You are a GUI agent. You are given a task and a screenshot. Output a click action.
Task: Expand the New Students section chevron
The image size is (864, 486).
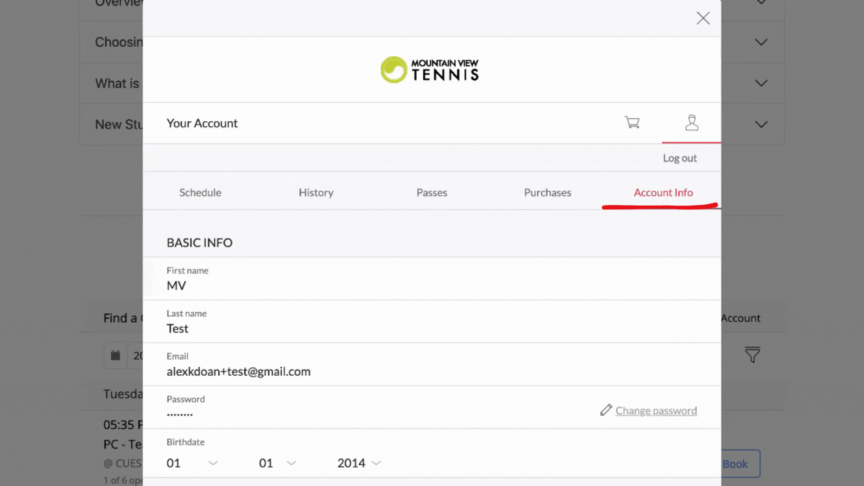point(761,125)
